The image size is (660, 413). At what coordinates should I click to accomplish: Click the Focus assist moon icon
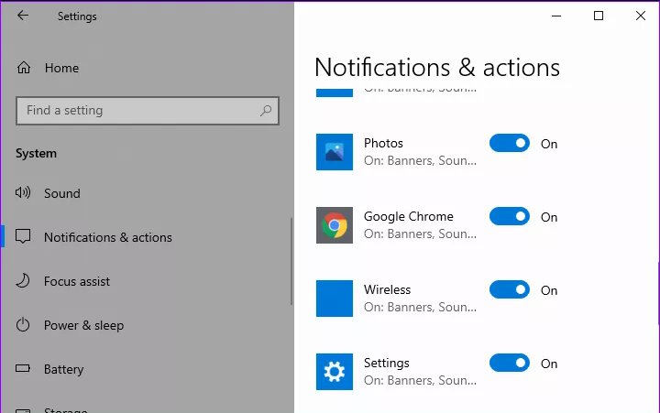tap(23, 280)
